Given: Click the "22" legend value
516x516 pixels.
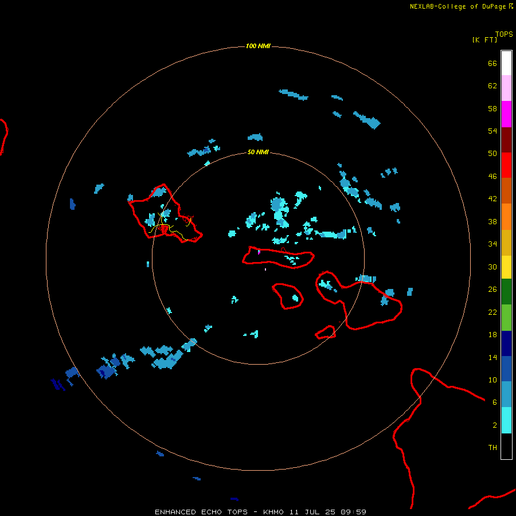Looking at the screenshot, I should 492,312.
